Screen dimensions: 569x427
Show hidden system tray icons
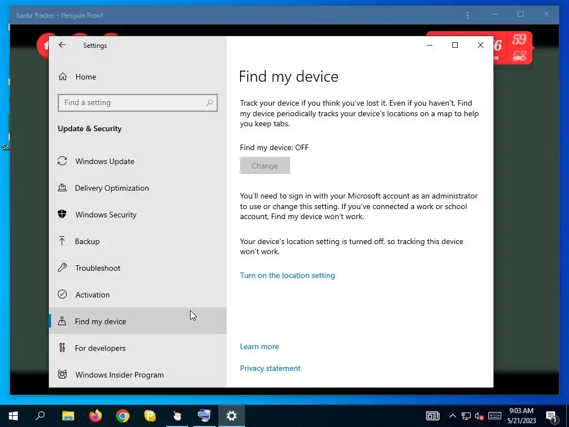point(452,416)
